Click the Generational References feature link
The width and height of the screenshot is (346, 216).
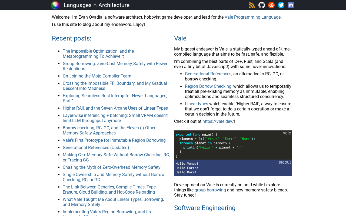pos(208,74)
